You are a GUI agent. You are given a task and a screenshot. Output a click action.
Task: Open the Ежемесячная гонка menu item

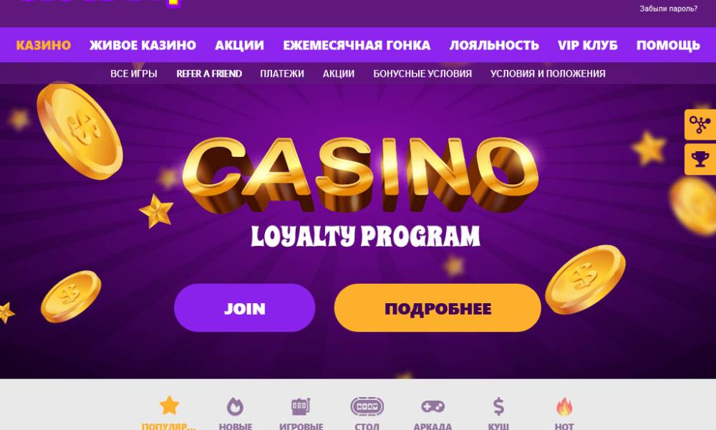(x=357, y=45)
